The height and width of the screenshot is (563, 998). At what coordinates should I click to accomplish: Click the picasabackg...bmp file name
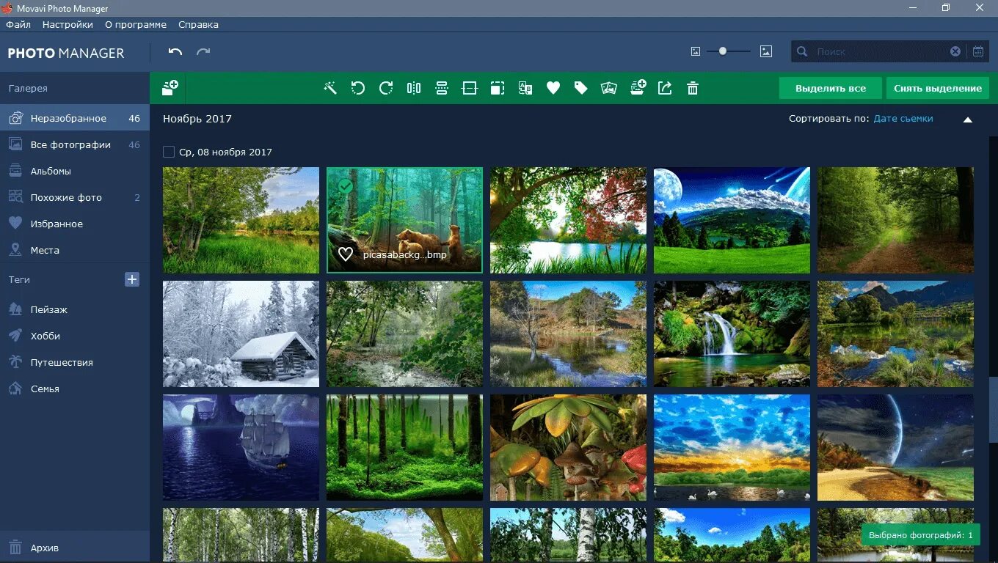(x=404, y=255)
